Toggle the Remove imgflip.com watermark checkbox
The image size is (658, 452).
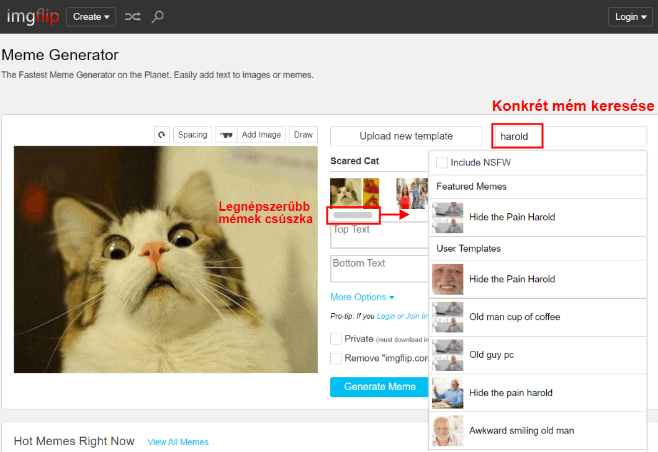click(336, 358)
